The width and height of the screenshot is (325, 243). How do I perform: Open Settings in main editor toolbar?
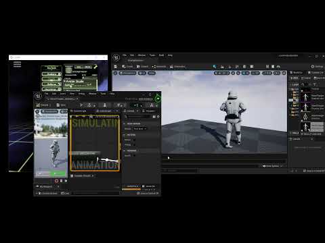317,67
